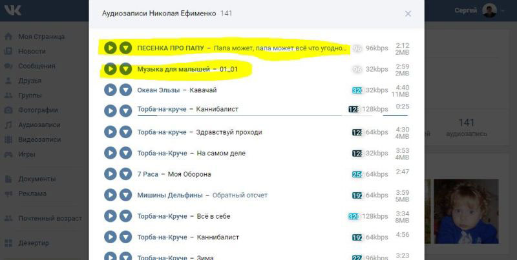Download Музыка для малышей 01_01
The image size is (517, 260).
[x=125, y=69]
